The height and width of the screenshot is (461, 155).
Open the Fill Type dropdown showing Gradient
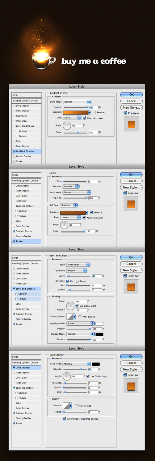69,205
